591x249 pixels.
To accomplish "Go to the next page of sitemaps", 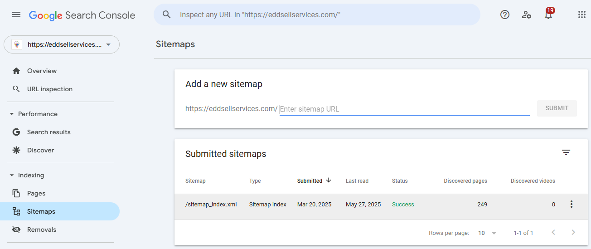I will [x=573, y=232].
